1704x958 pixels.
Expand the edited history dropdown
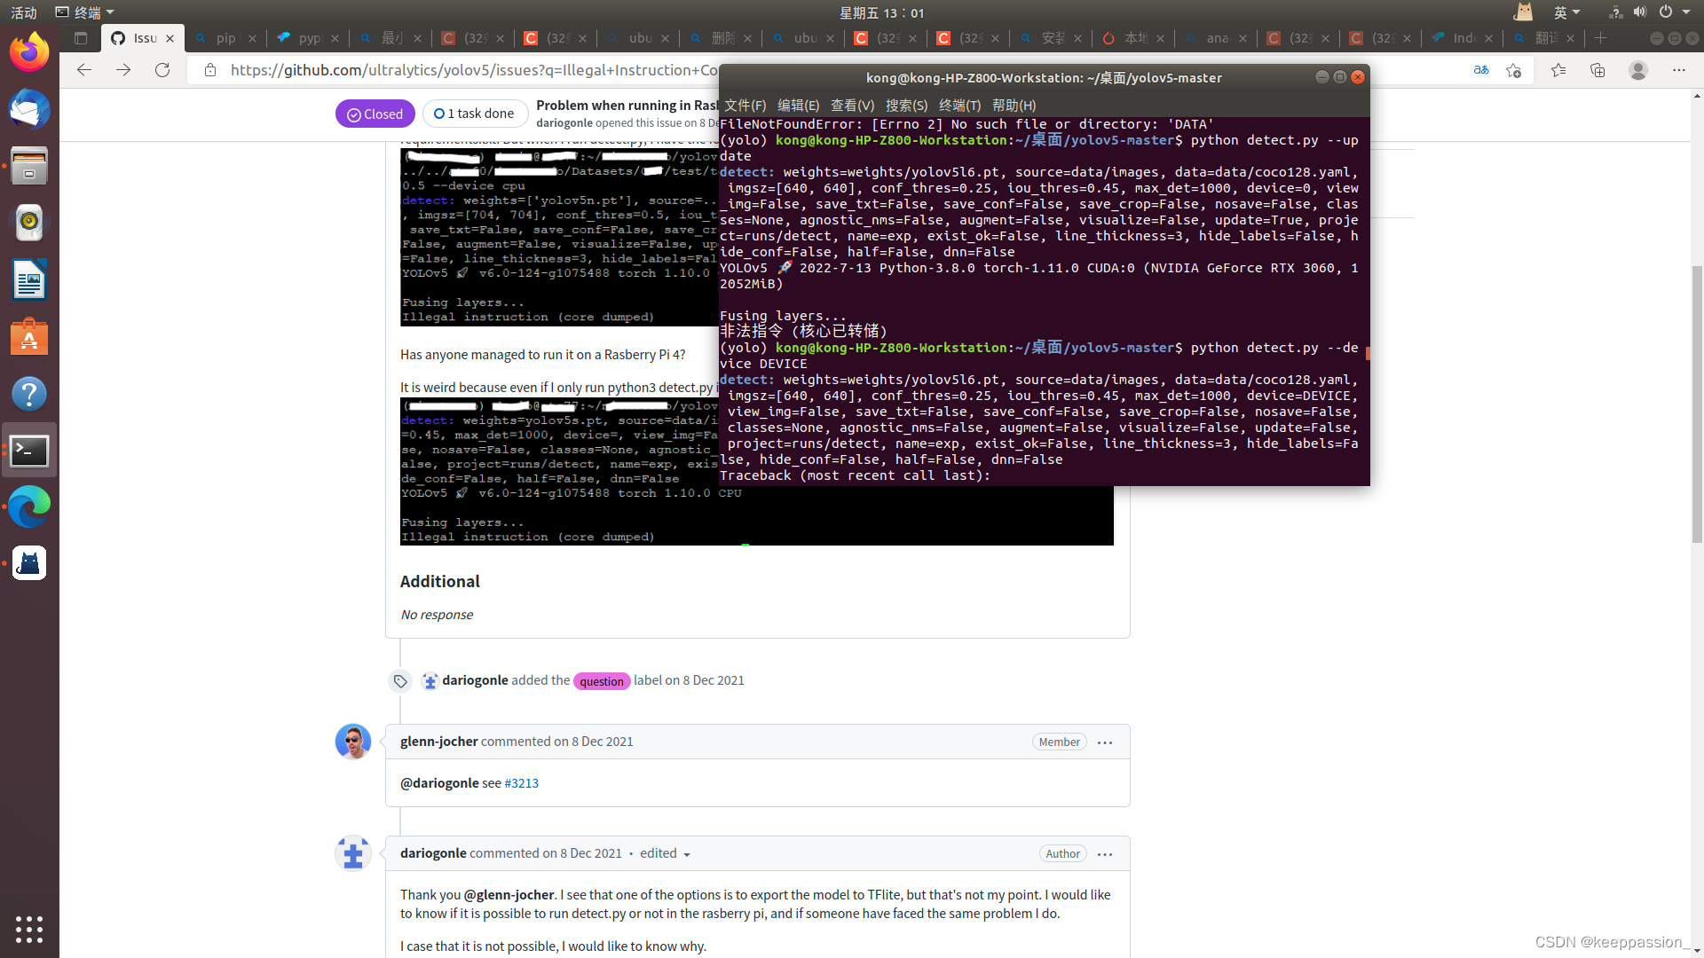pyautogui.click(x=665, y=853)
